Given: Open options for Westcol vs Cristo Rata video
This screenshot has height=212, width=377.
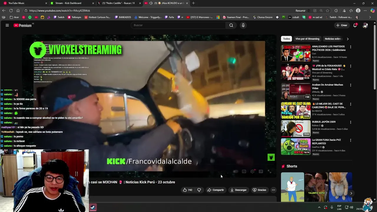Looking at the screenshot, I should (x=350, y=66).
